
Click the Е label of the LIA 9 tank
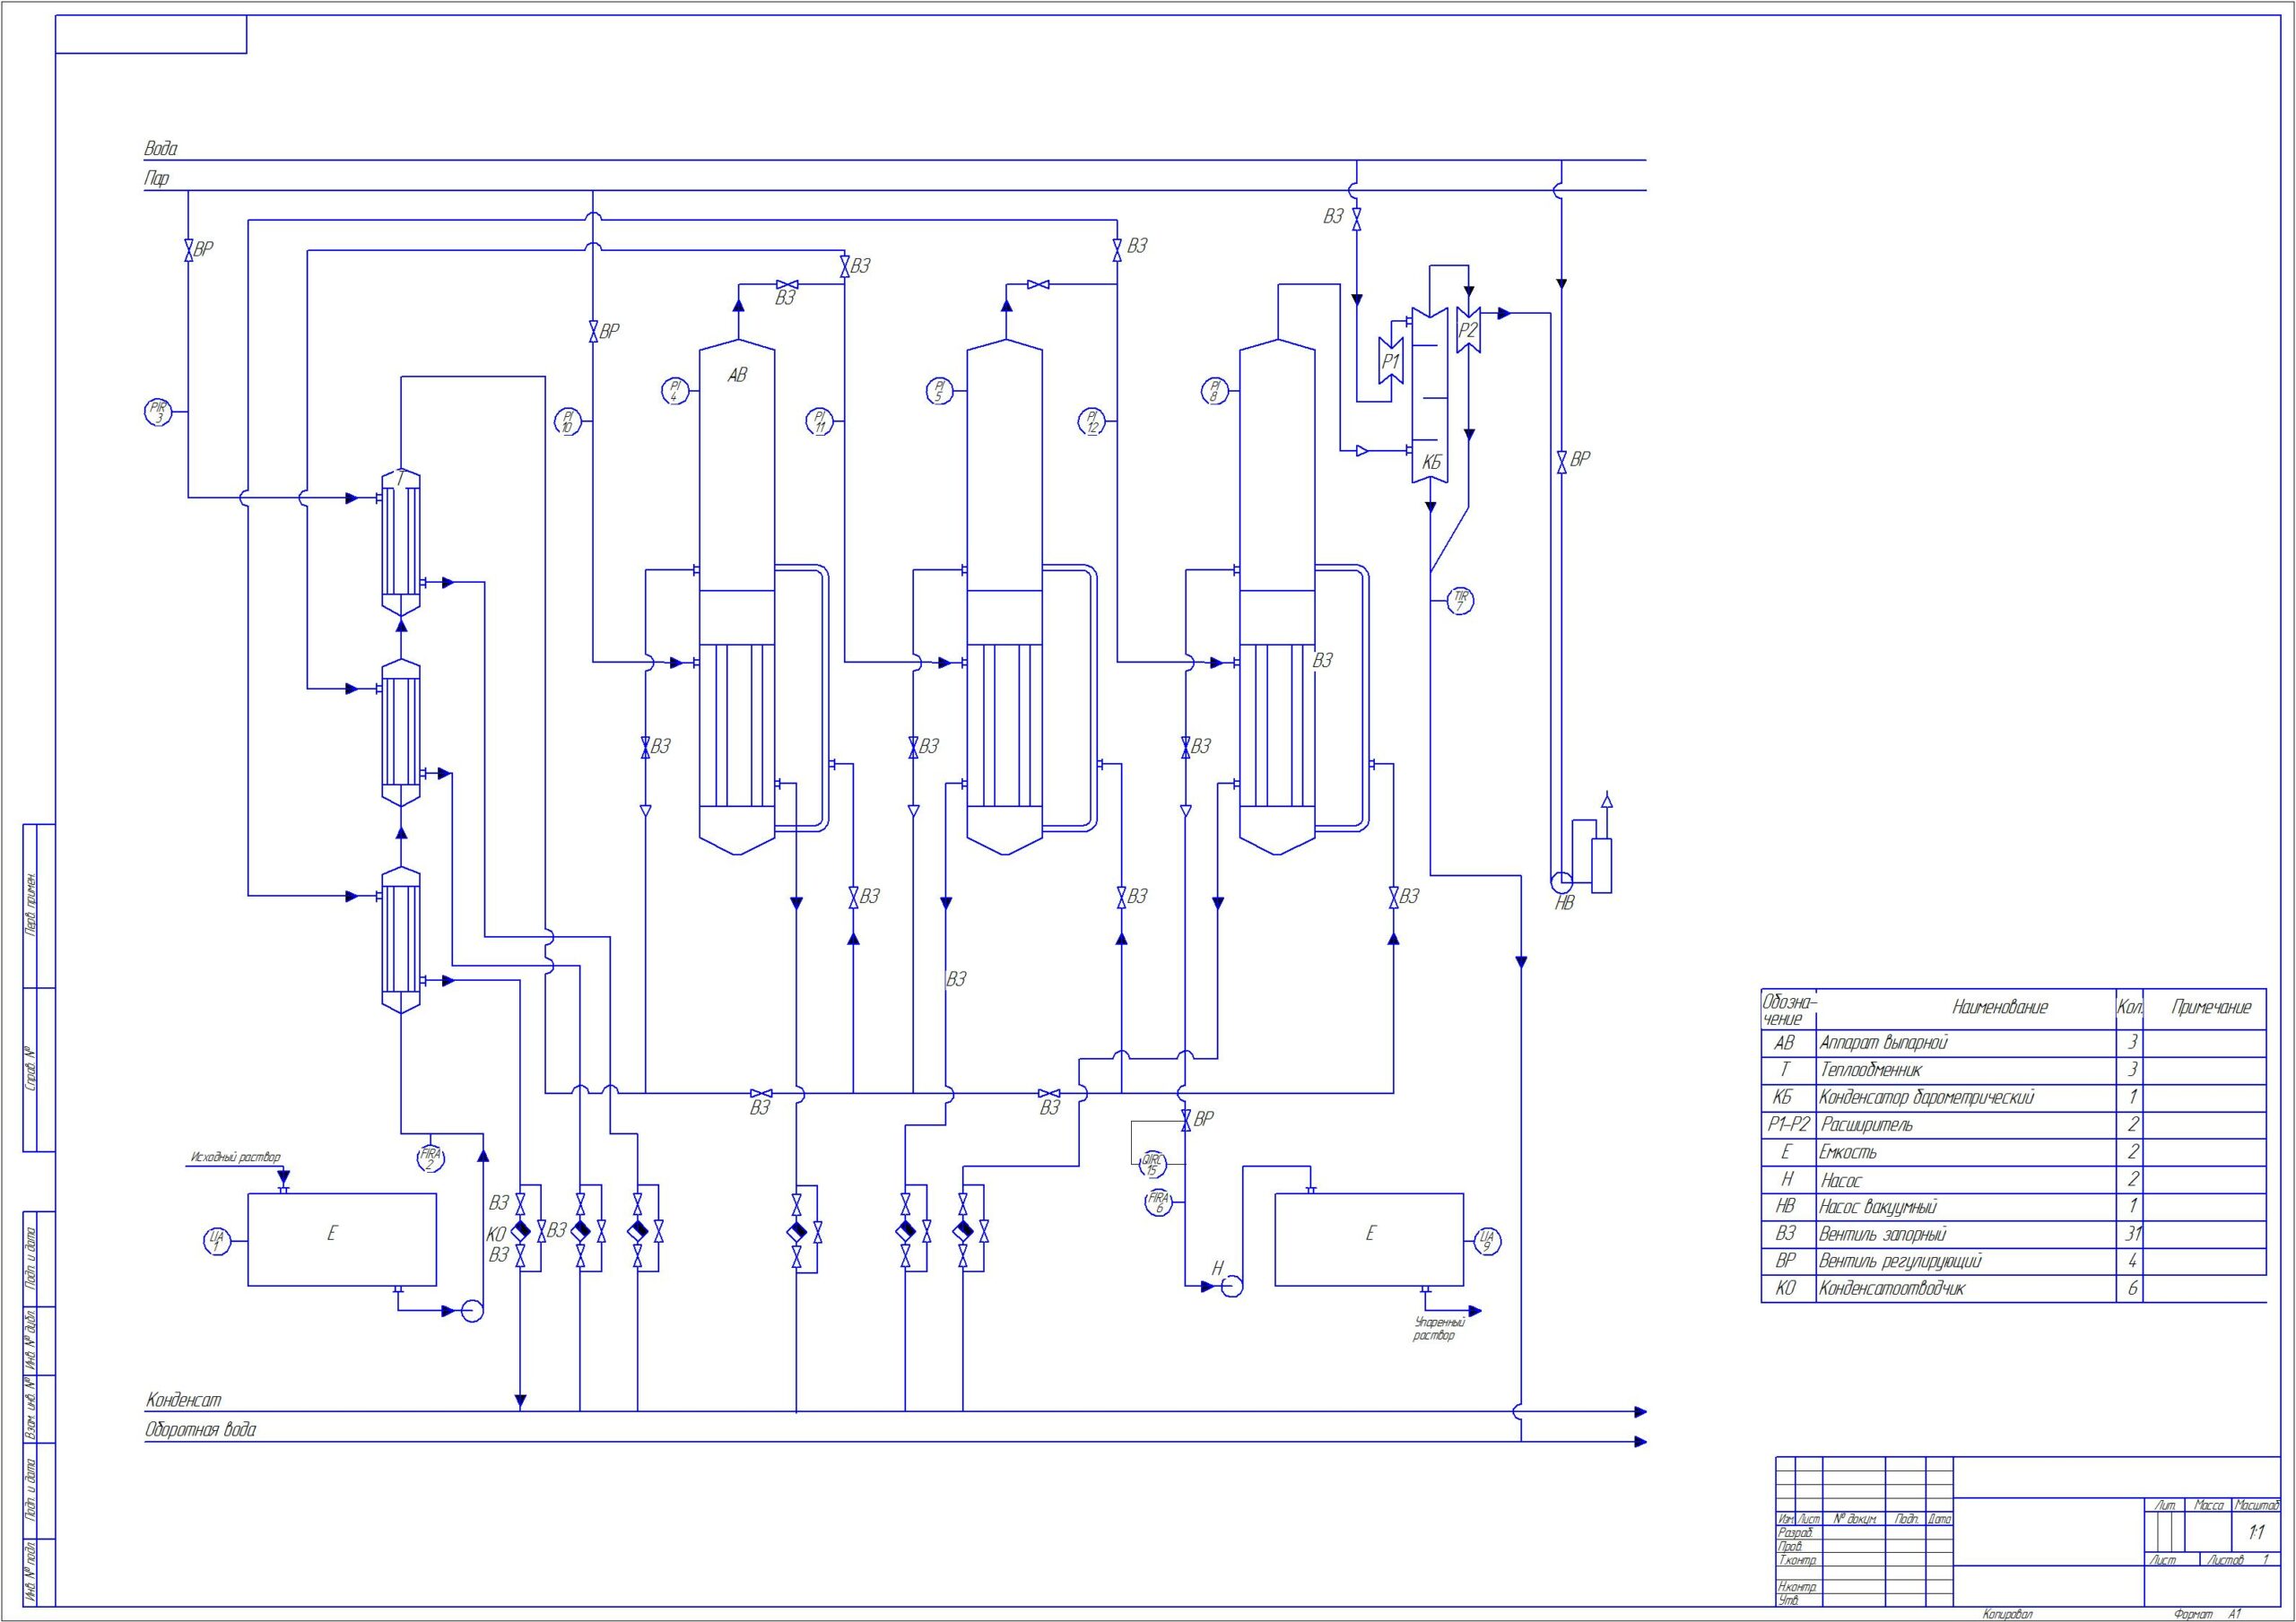tap(1370, 1234)
